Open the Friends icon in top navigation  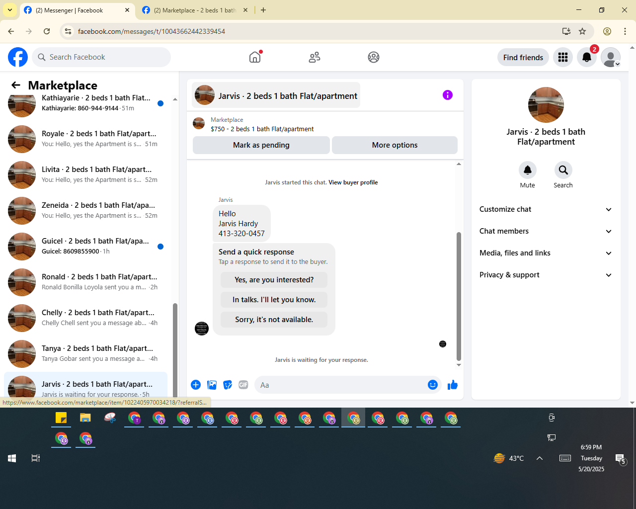click(x=315, y=57)
